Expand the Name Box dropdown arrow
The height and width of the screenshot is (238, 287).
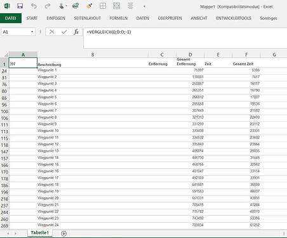pos(32,32)
